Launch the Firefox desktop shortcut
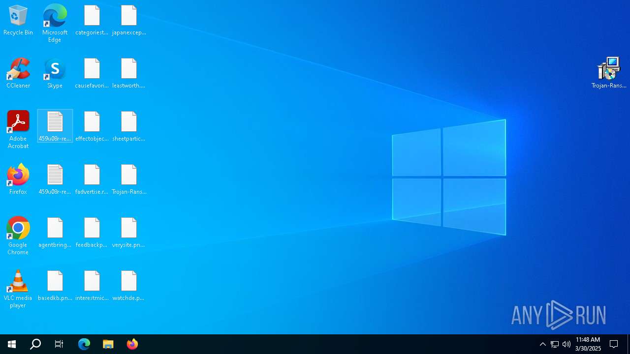The width and height of the screenshot is (630, 354). 18,180
